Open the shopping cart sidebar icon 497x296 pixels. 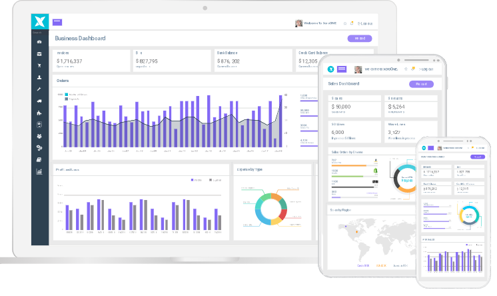[39, 65]
